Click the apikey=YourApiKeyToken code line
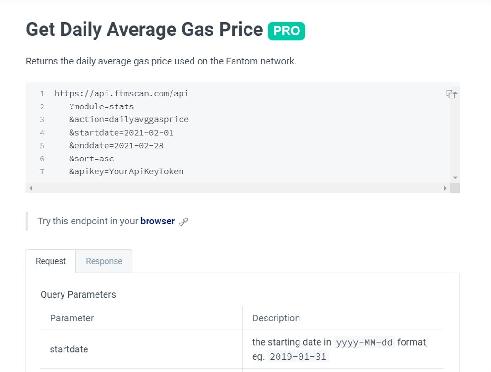Screen dimensions: 491x372 point(126,171)
